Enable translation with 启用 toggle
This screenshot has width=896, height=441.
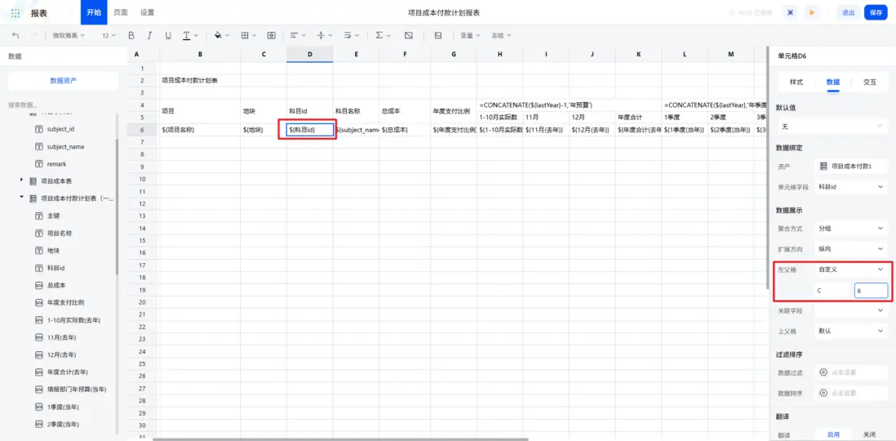pyautogui.click(x=832, y=434)
